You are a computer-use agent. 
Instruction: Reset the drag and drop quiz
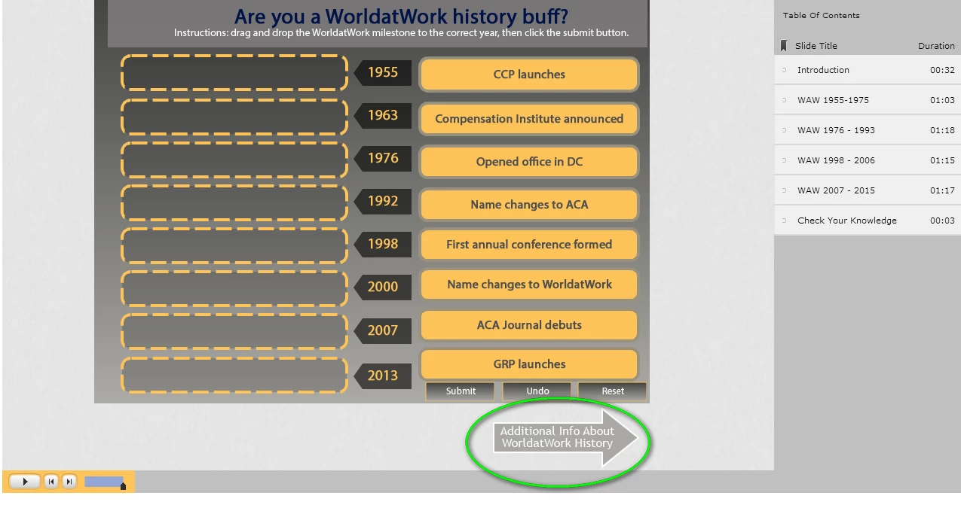(613, 391)
